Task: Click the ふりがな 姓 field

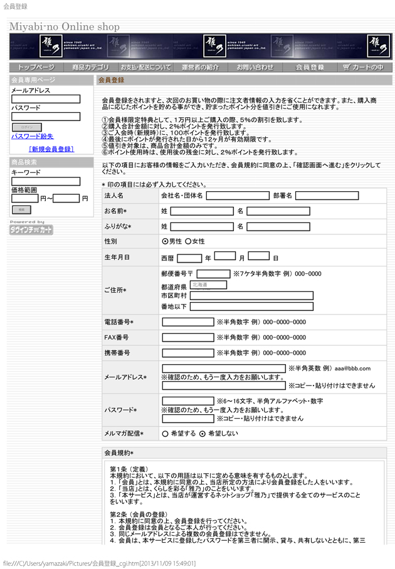Action: (x=202, y=227)
